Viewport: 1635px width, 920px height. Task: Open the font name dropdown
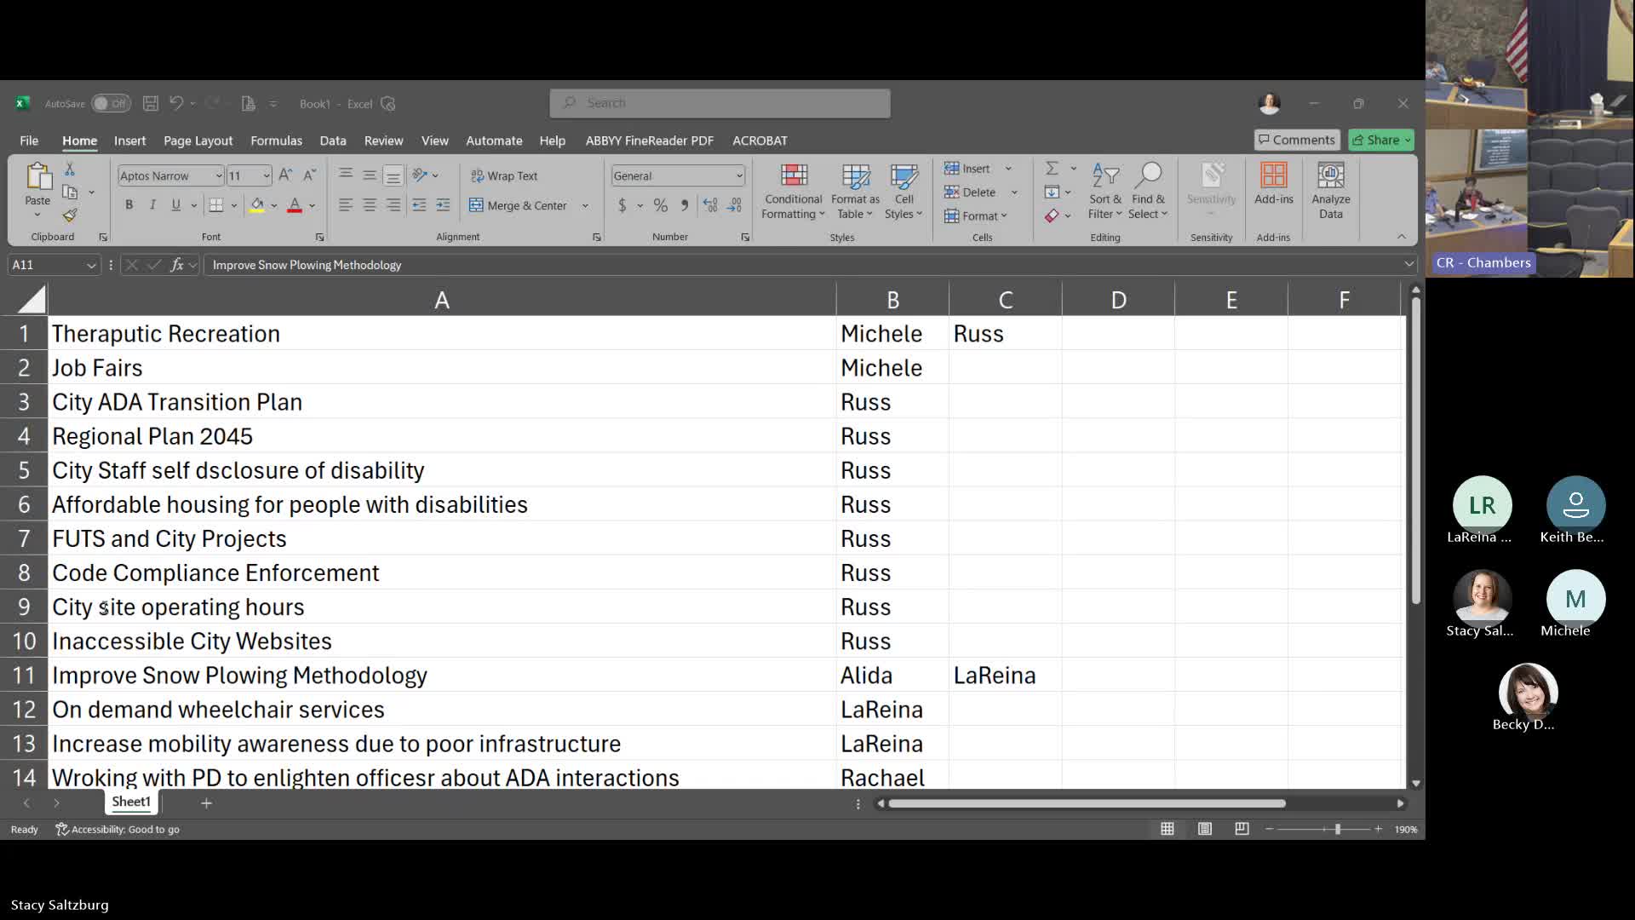[x=219, y=176]
